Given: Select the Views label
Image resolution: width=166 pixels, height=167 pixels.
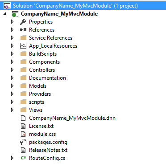Looking at the screenshot, I should (x=36, y=110).
